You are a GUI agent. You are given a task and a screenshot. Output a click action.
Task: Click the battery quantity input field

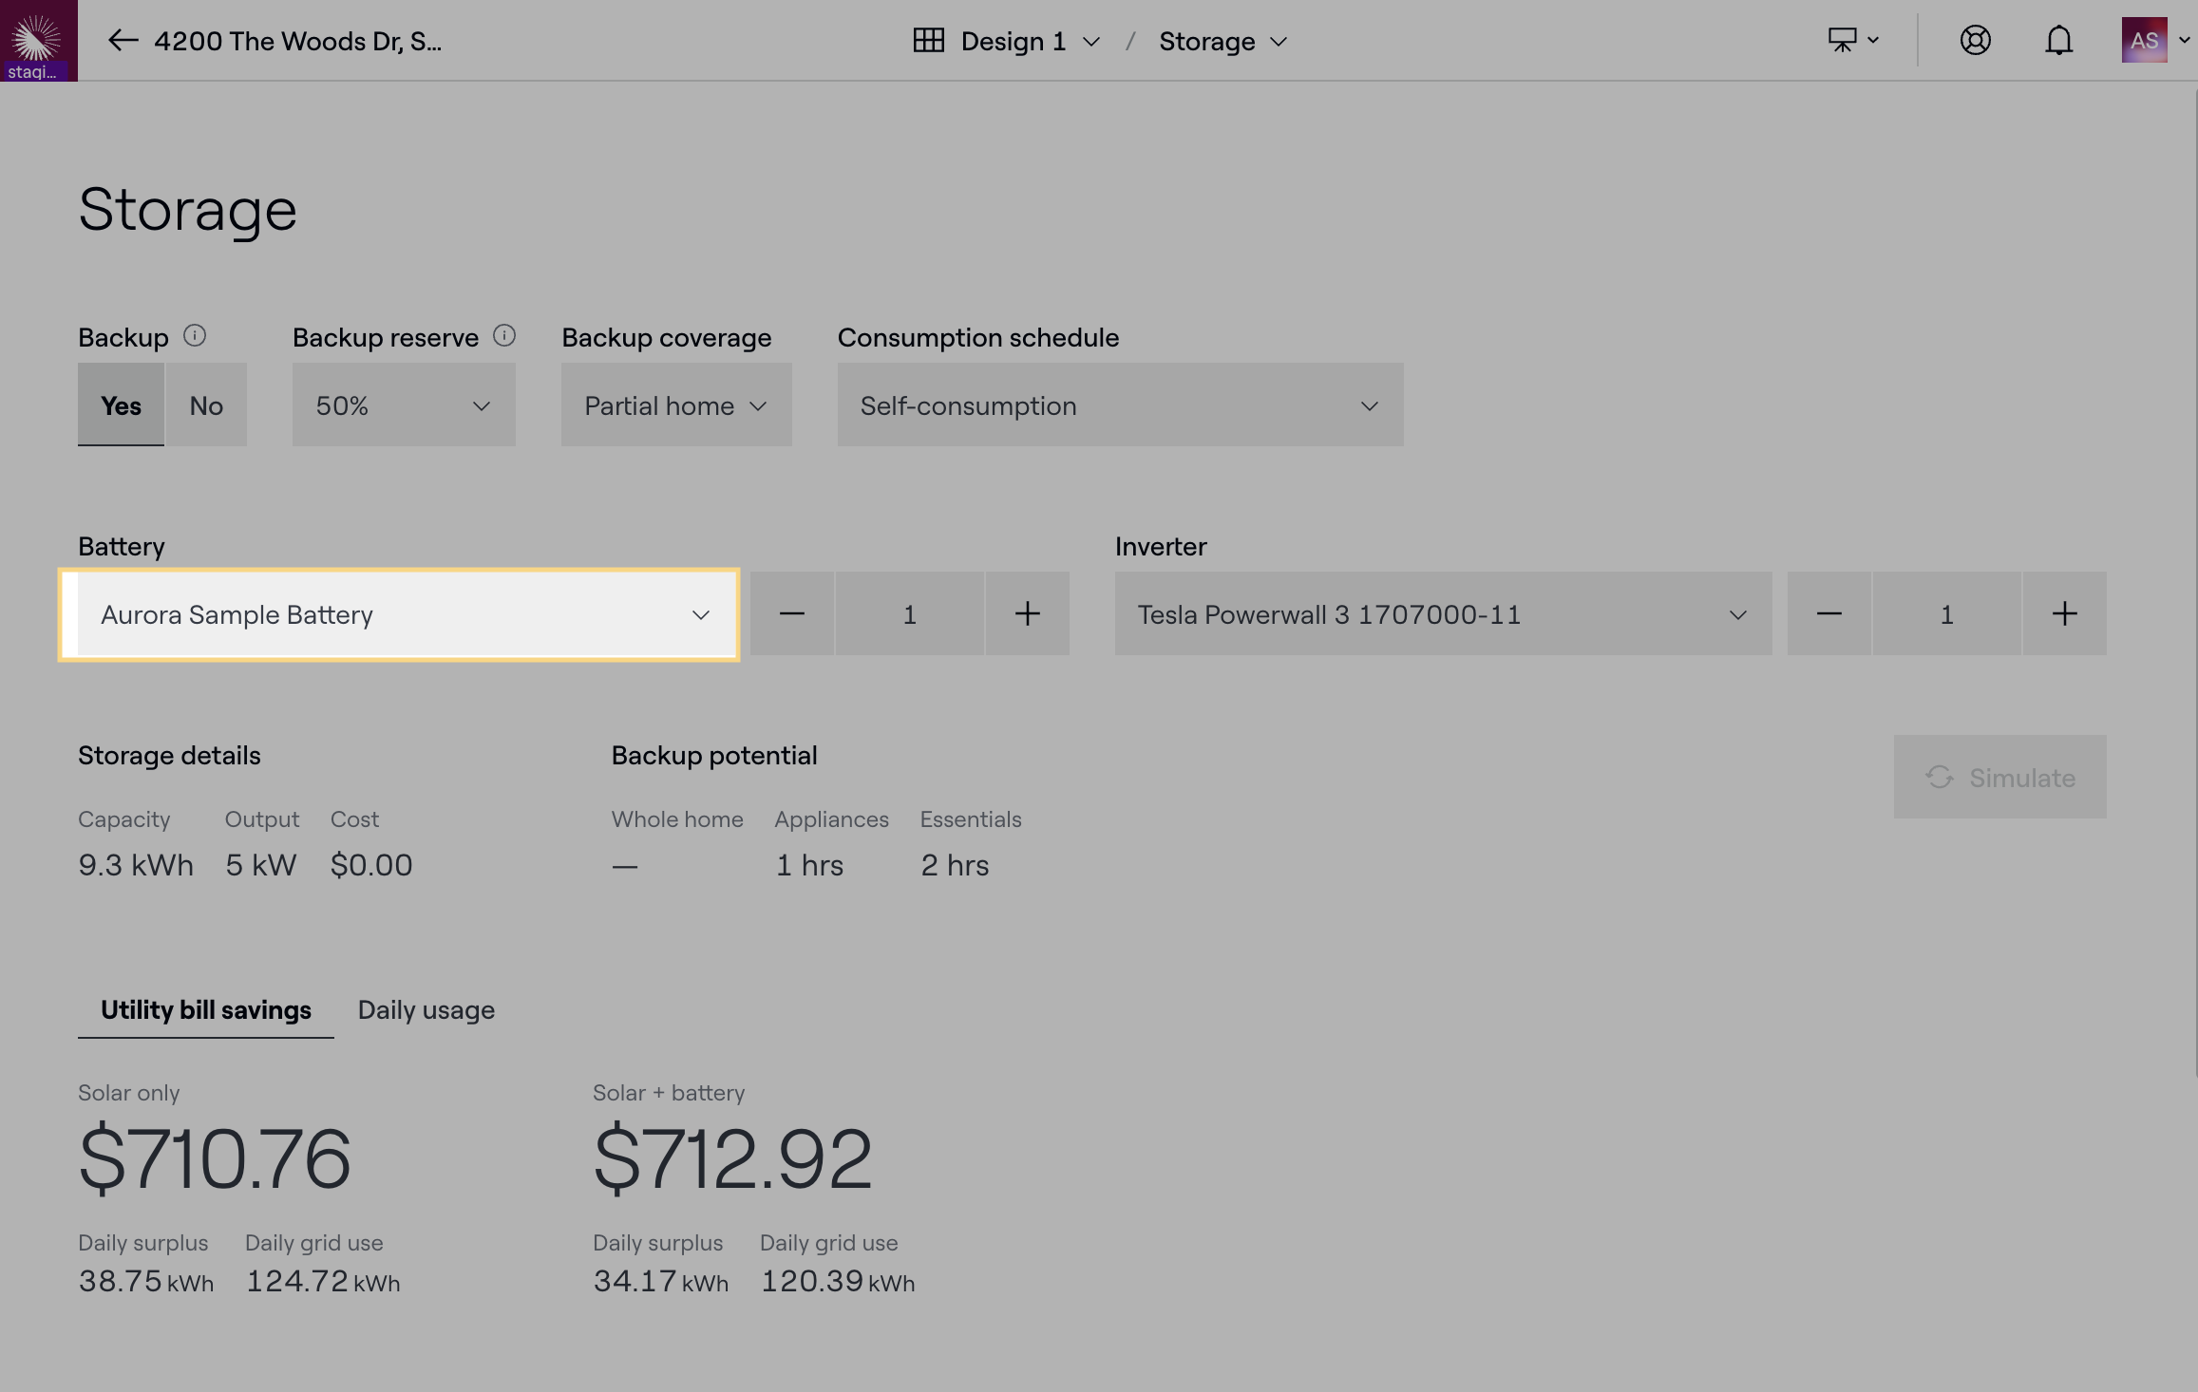[x=909, y=614]
